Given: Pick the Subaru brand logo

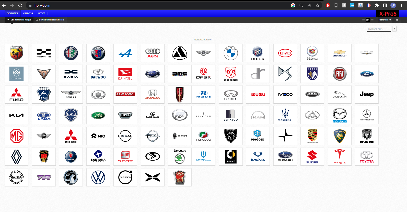Looking at the screenshot, I should pos(285,157).
